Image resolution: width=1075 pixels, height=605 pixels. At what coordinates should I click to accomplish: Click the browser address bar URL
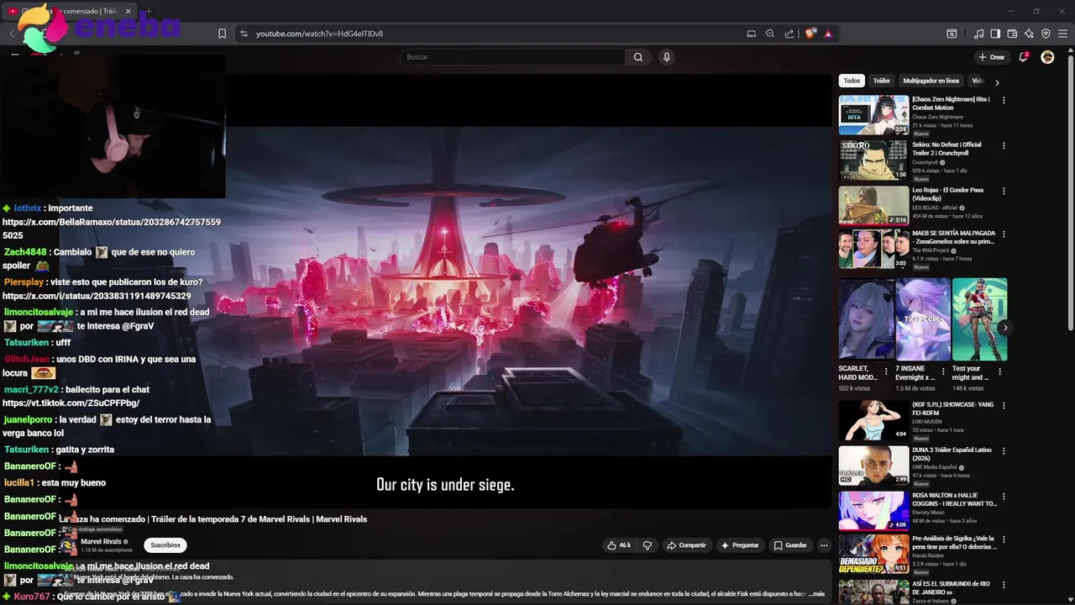pos(319,34)
